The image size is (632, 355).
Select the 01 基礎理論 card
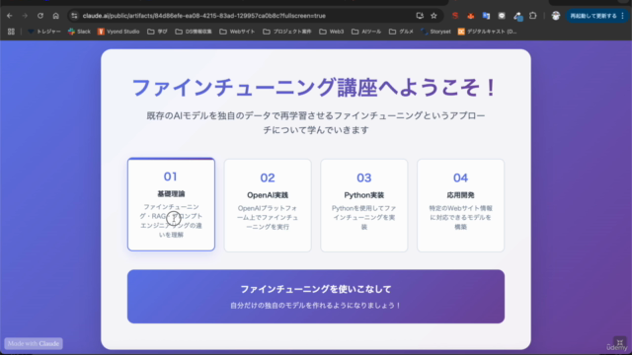(x=171, y=204)
